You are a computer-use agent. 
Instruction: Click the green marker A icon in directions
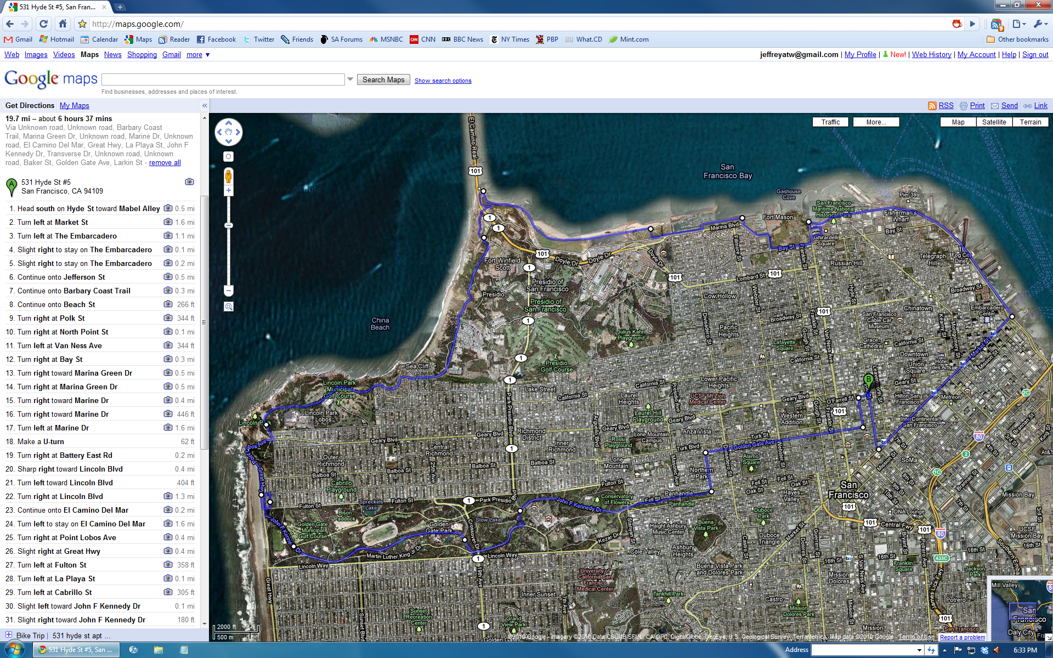pos(11,187)
